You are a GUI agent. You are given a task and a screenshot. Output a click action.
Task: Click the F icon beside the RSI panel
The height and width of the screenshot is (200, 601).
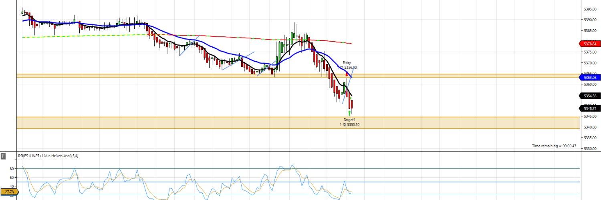(4, 156)
